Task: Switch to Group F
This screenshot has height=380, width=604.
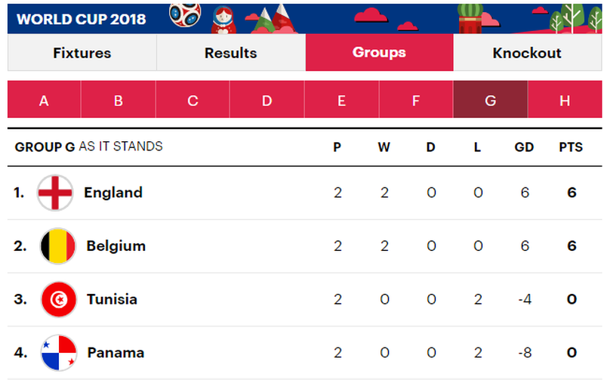Action: [x=415, y=100]
